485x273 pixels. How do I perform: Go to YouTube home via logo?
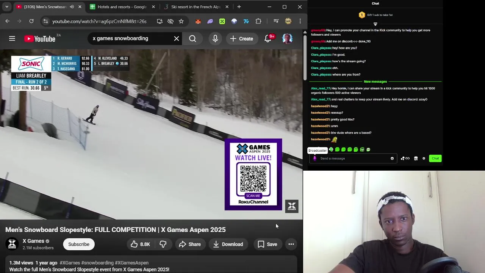tap(40, 39)
